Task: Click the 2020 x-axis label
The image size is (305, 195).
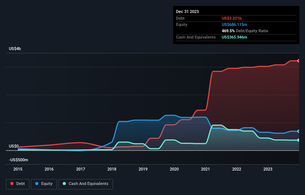Action: [x=174, y=169]
